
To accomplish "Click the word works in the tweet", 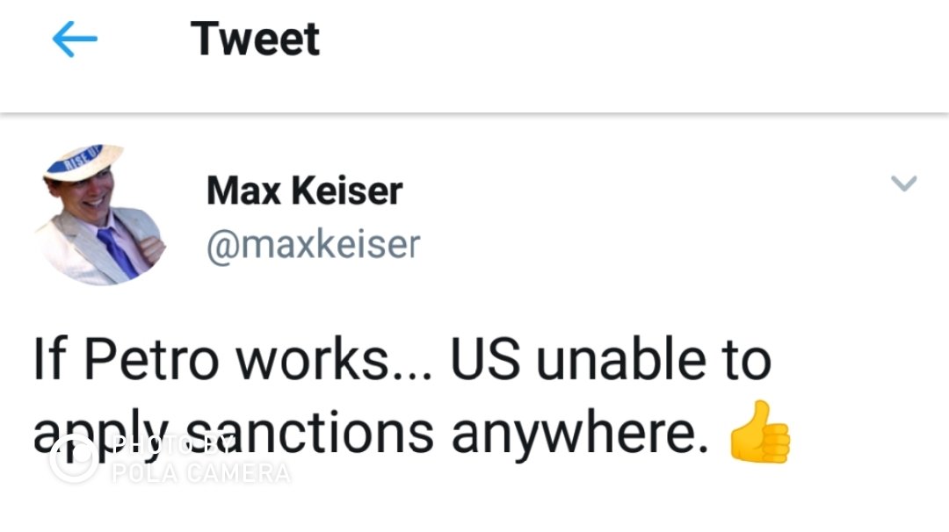I will [x=312, y=360].
